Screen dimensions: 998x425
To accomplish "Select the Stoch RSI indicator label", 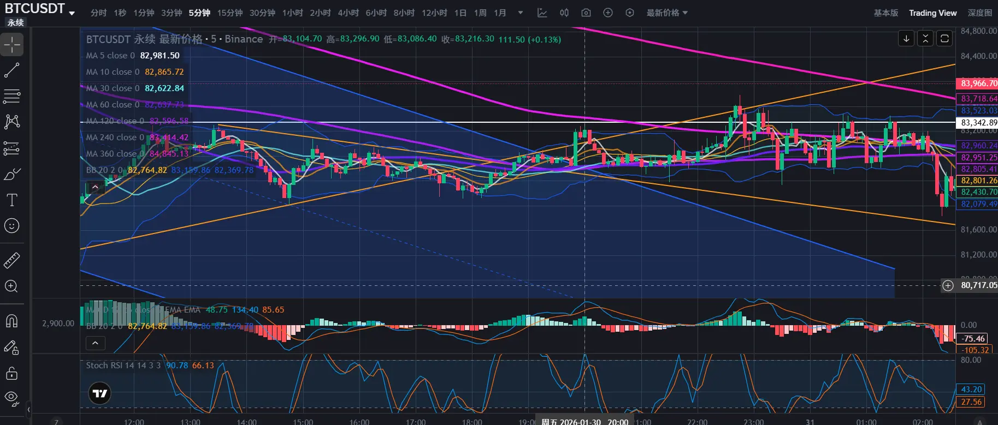I will click(x=123, y=365).
